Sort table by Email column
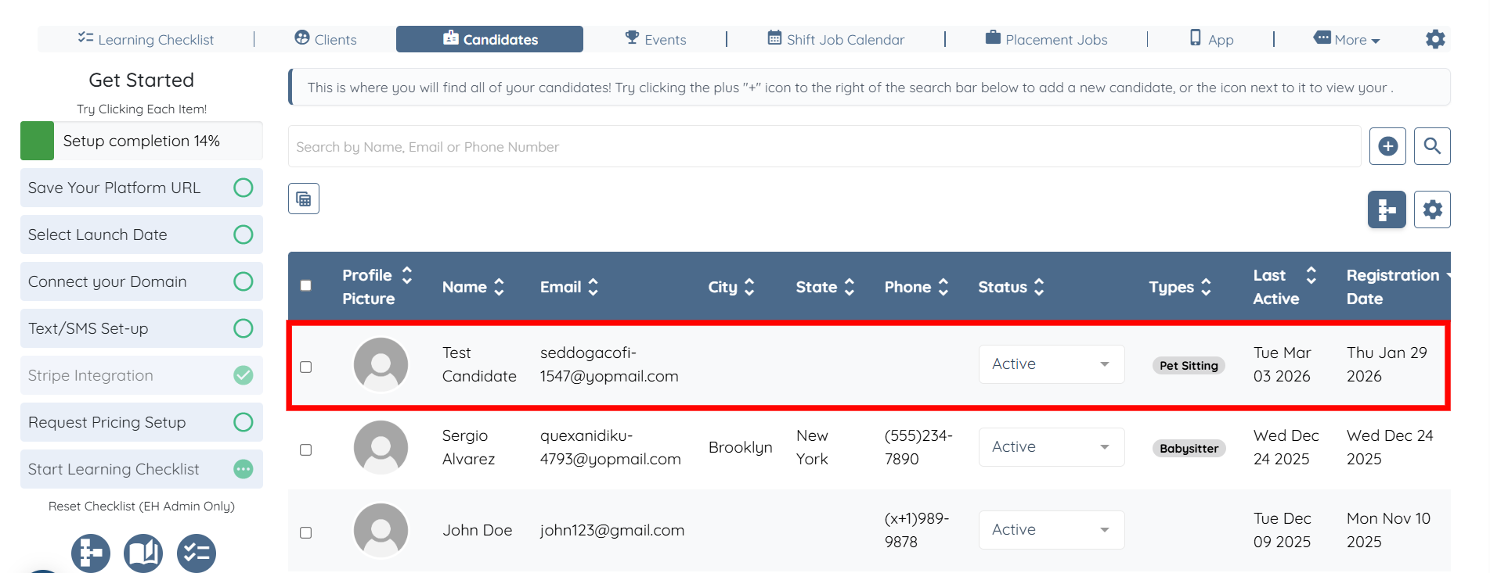 pos(593,287)
